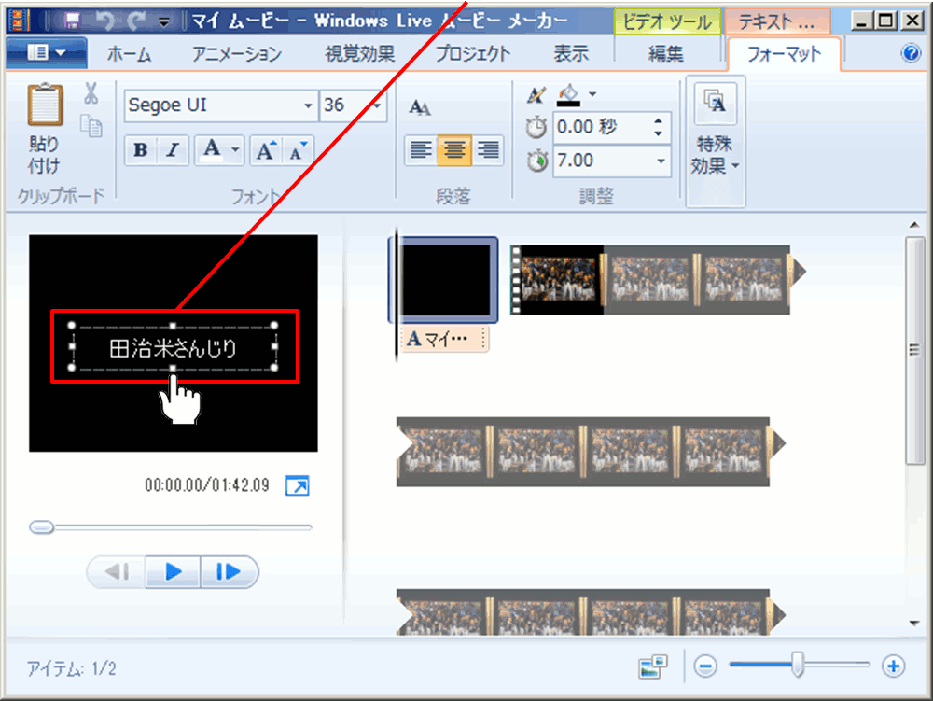This screenshot has height=701, width=933.
Task: Select the black title clip thumbnail
Action: pos(446,278)
